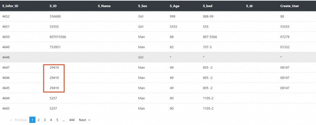Click the Previous page link
This screenshot has width=316, height=125.
(x=19, y=120)
